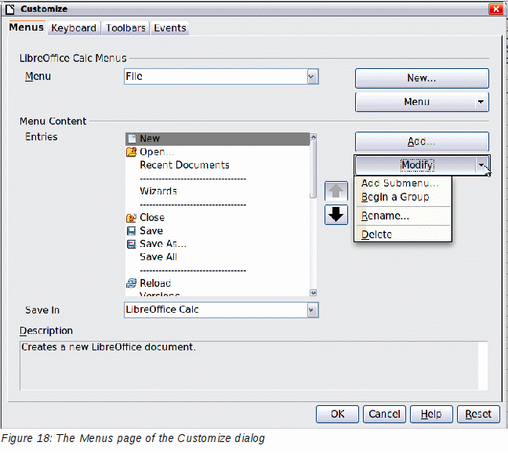Click the Customize dialog title icon
Screen dimensions: 508x453
9,9
